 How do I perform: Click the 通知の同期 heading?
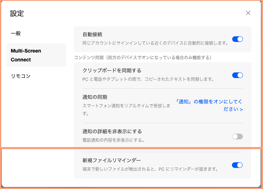[x=94, y=97]
